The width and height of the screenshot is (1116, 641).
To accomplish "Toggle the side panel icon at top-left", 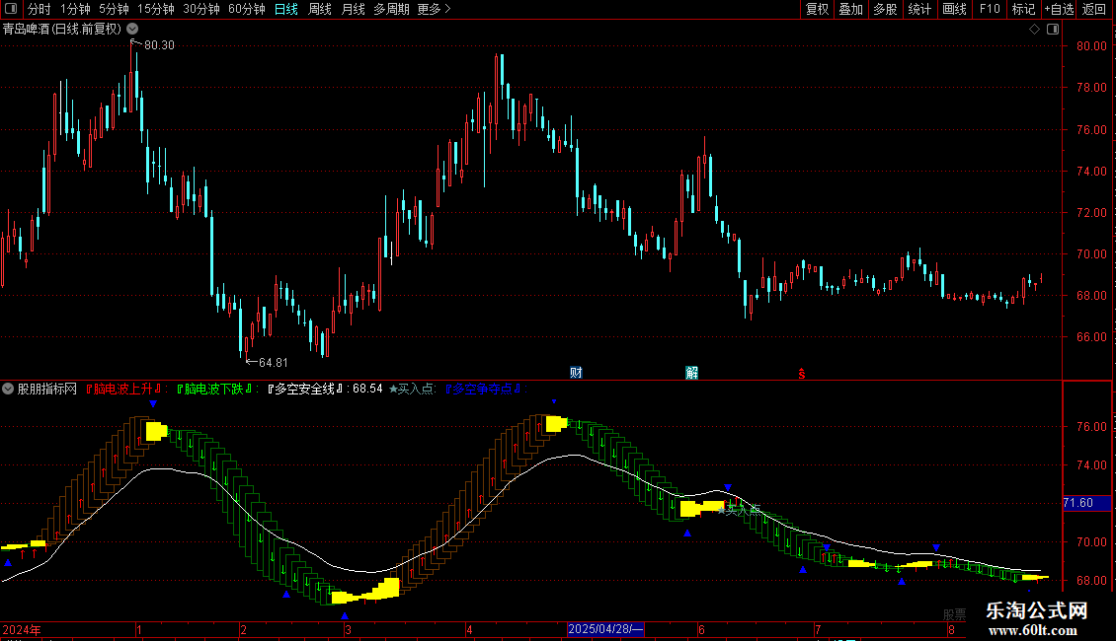I will click(11, 9).
